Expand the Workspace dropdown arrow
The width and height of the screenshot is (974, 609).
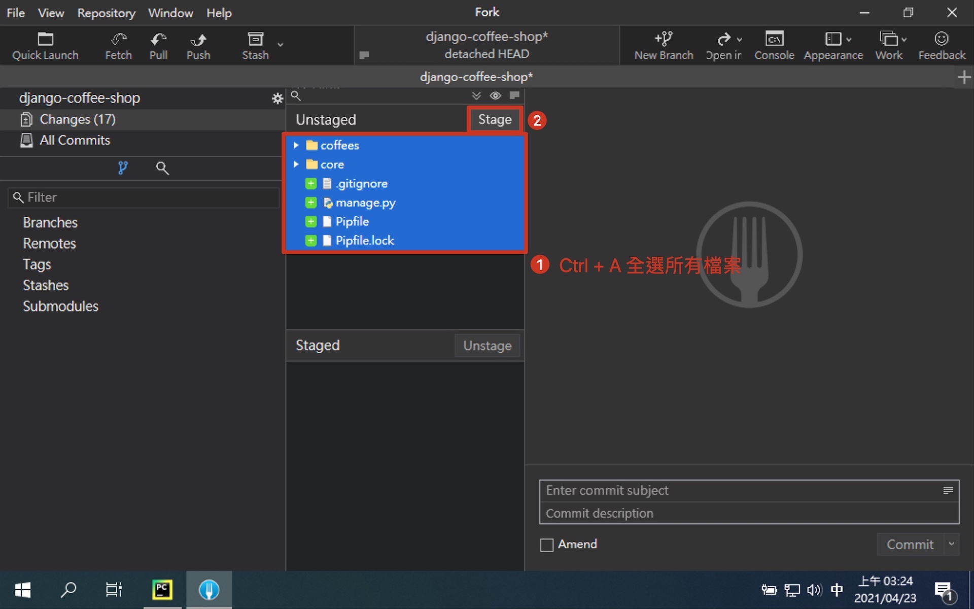tap(904, 40)
